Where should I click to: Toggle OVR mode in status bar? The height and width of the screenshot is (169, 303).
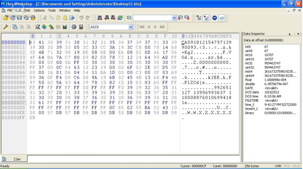278,166
